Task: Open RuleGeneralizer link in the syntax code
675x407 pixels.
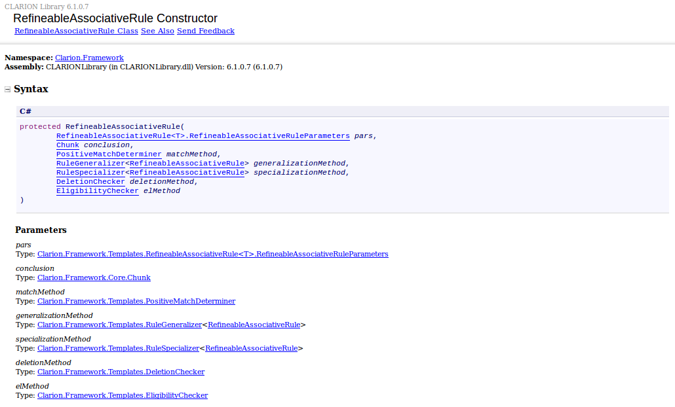Action: click(90, 163)
